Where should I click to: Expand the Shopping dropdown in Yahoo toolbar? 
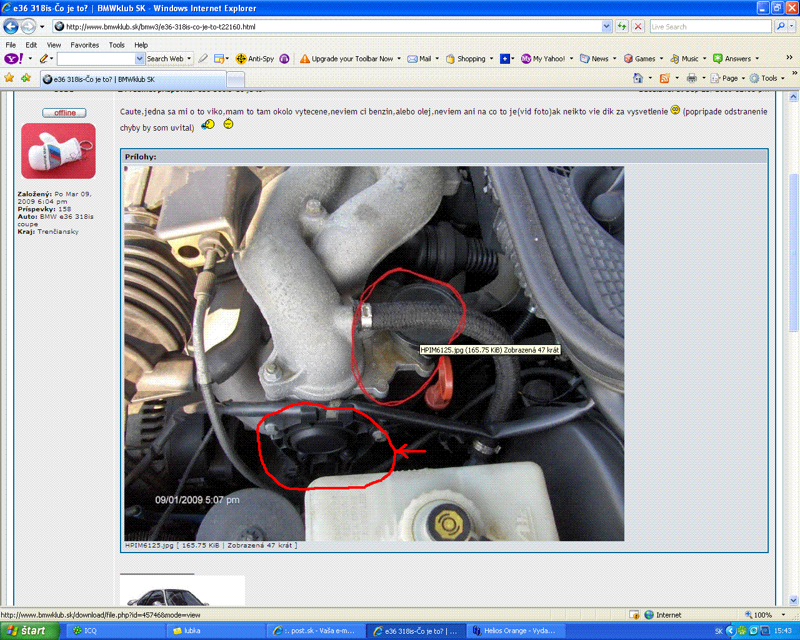491,59
